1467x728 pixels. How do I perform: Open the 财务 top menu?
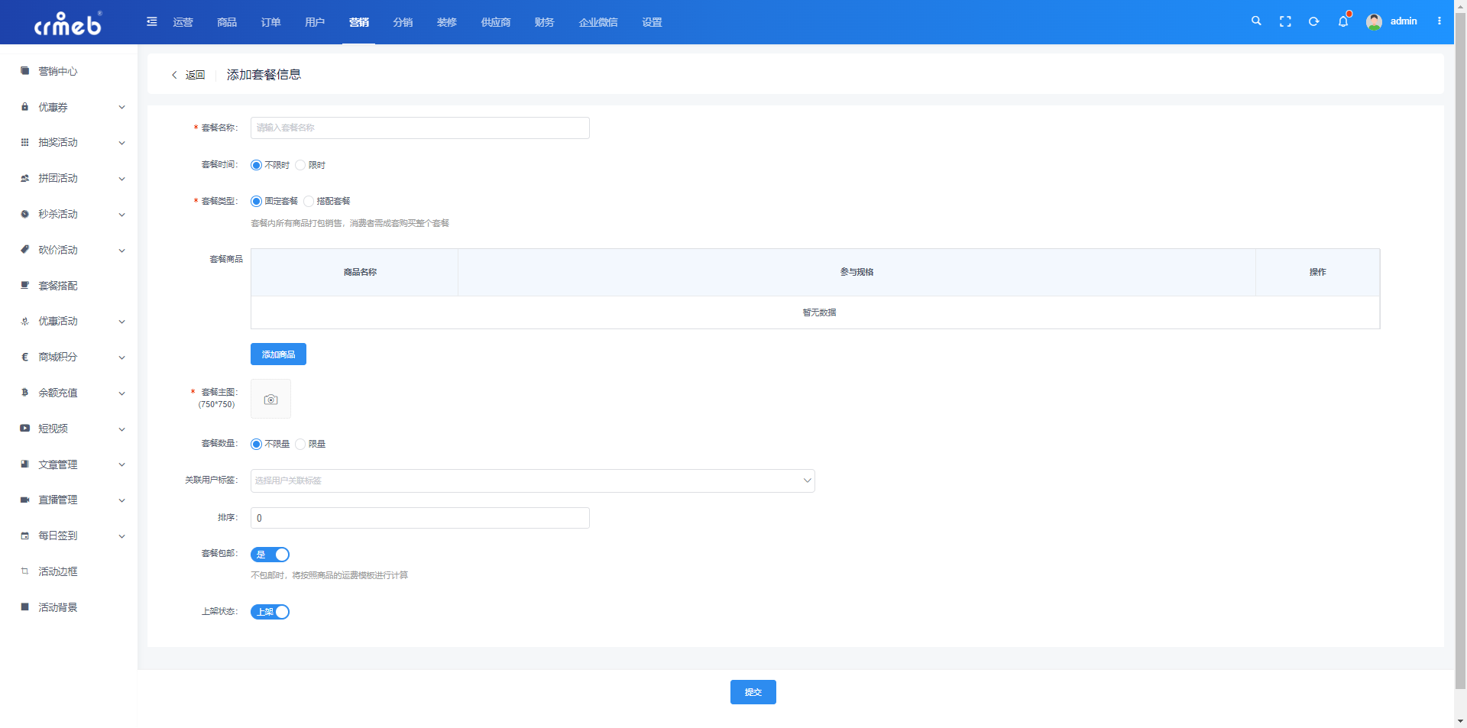[x=544, y=22]
